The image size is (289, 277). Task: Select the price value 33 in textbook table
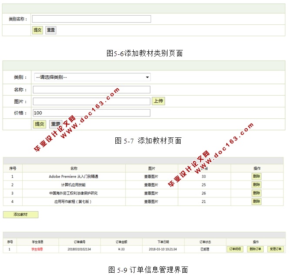204,177
